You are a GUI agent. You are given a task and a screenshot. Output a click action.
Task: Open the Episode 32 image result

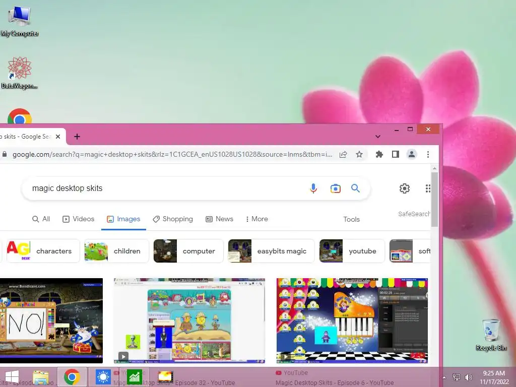pos(189,321)
